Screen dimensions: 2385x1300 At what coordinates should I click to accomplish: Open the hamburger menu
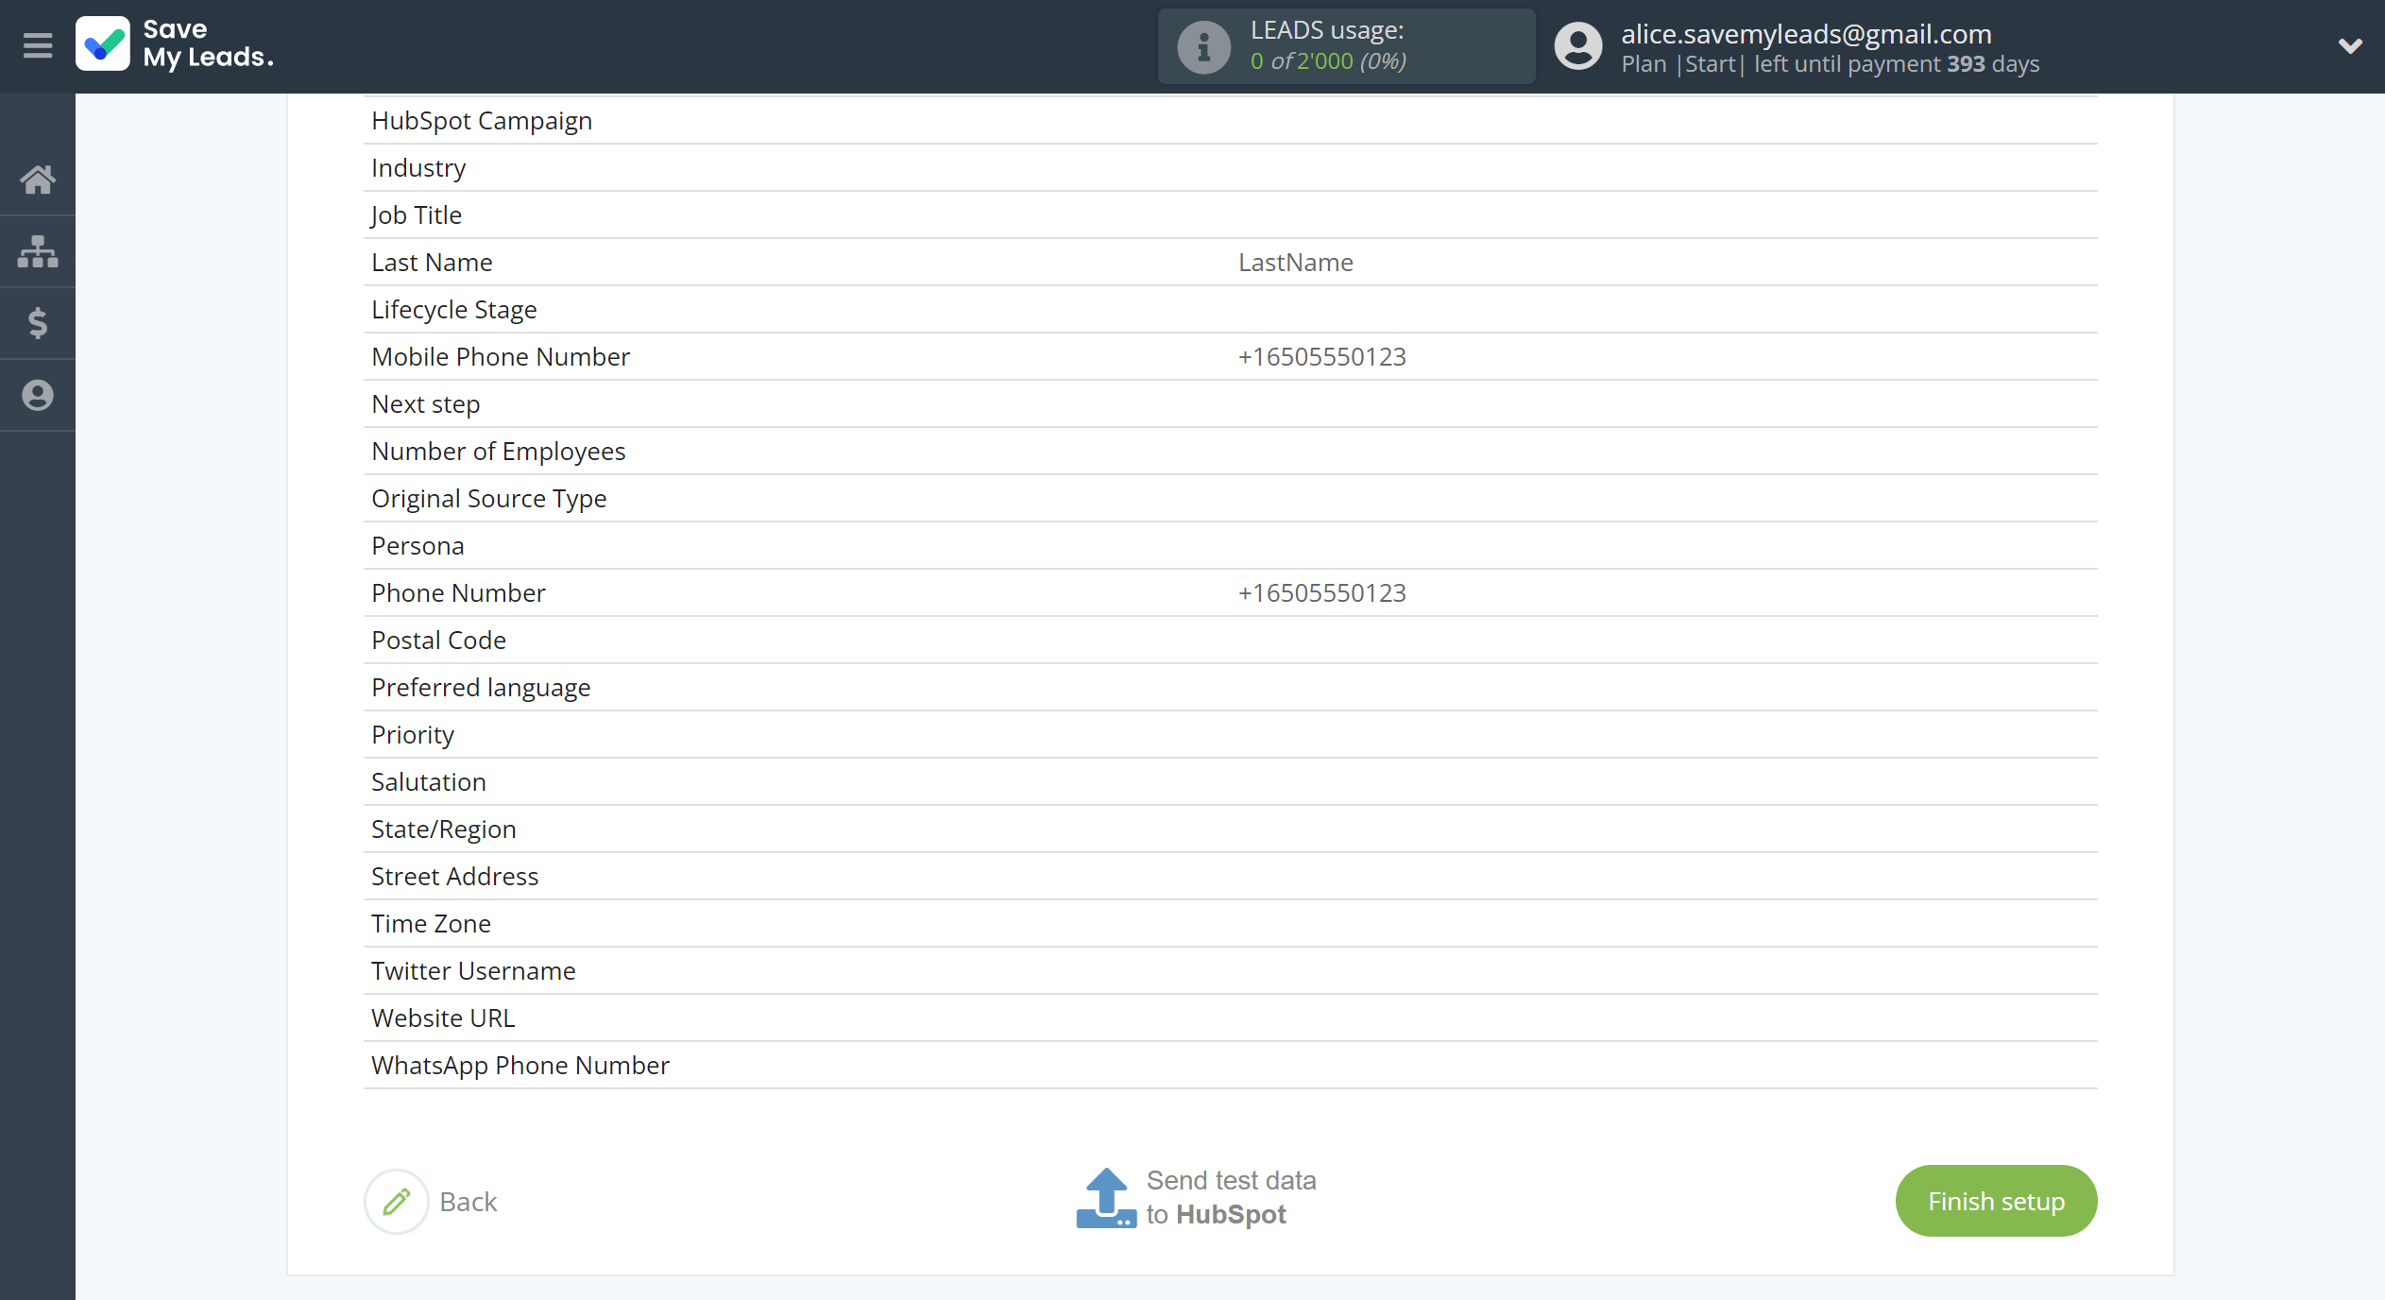38,45
